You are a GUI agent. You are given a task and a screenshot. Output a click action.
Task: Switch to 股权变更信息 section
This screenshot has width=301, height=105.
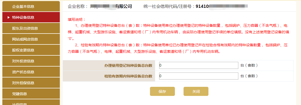tap(23, 50)
